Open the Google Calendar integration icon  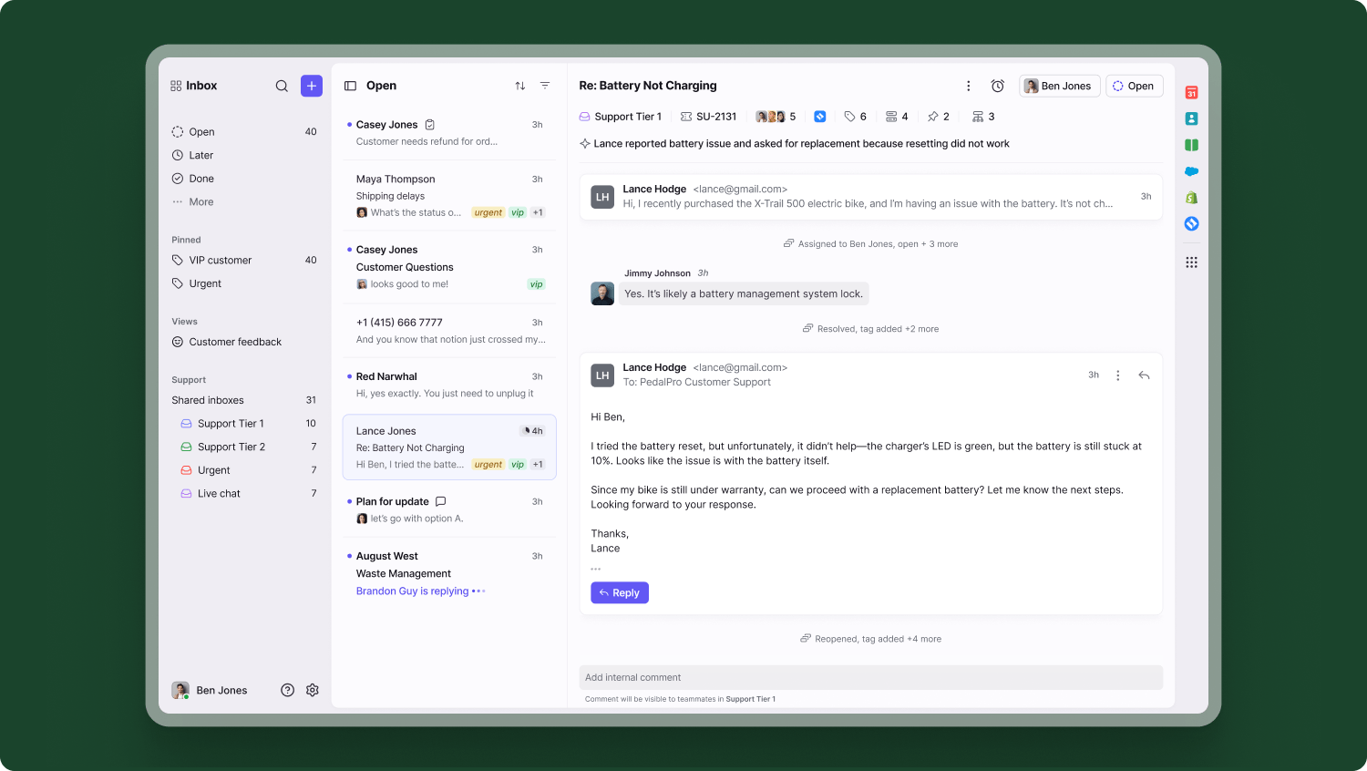tap(1191, 92)
